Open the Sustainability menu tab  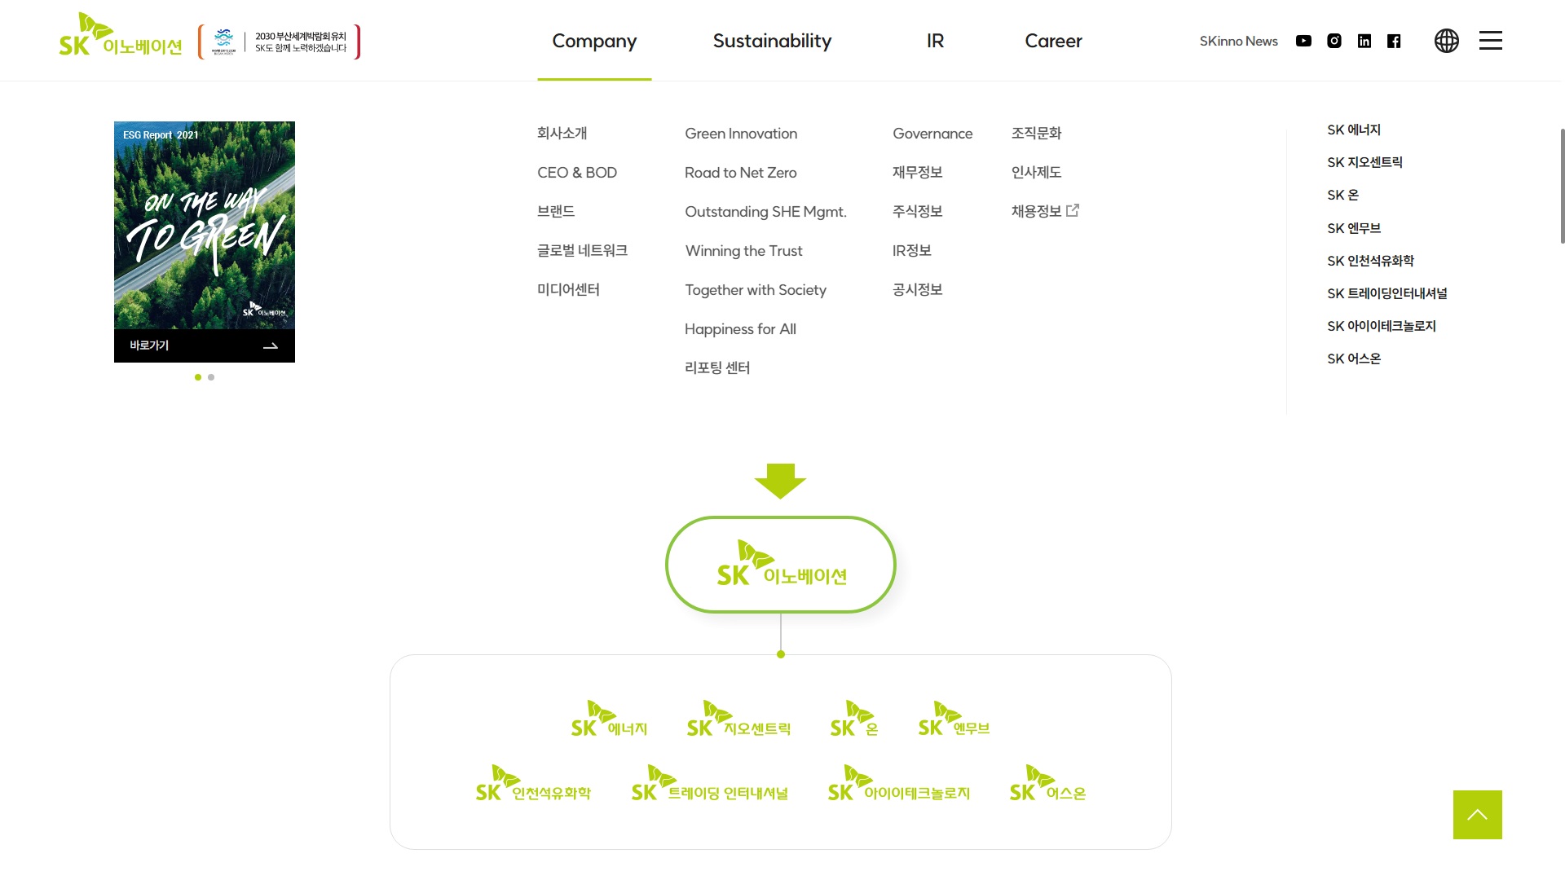tap(772, 41)
